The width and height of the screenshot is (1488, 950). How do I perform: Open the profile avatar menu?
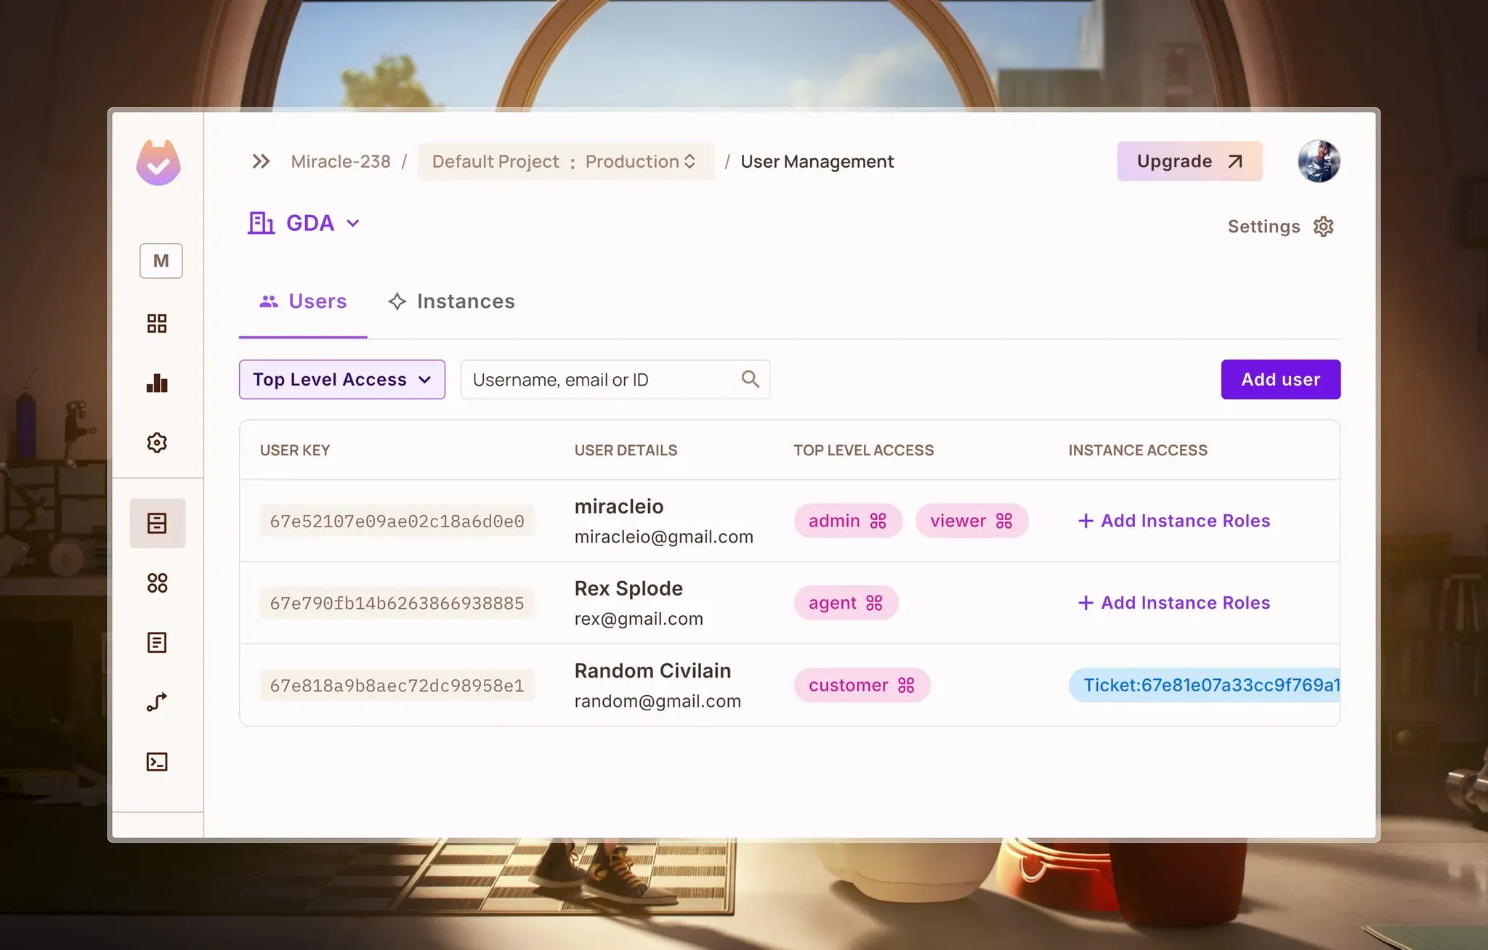tap(1319, 161)
